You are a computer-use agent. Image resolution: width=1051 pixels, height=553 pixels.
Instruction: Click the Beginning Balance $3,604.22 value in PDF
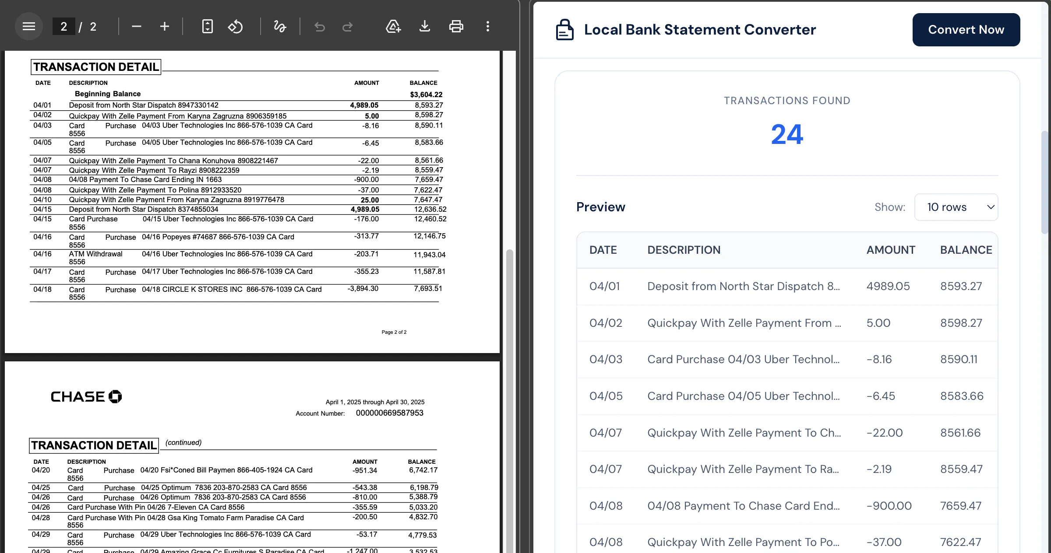(x=426, y=94)
